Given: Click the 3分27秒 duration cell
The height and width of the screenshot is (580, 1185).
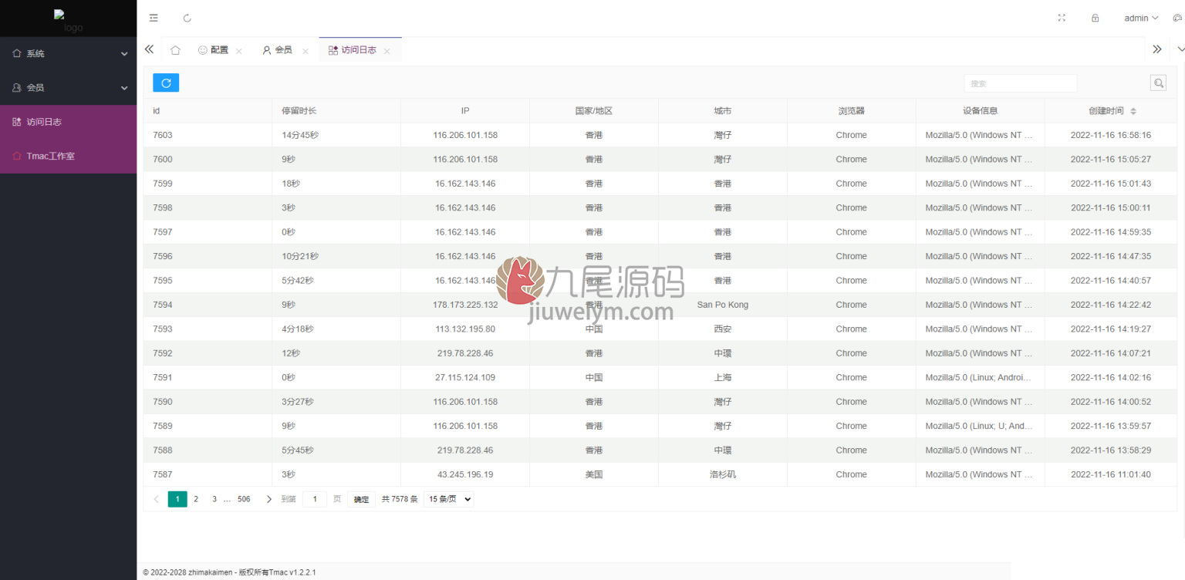Looking at the screenshot, I should click(x=336, y=402).
